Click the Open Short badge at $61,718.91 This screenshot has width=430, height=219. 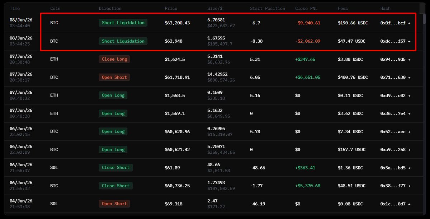click(114, 78)
